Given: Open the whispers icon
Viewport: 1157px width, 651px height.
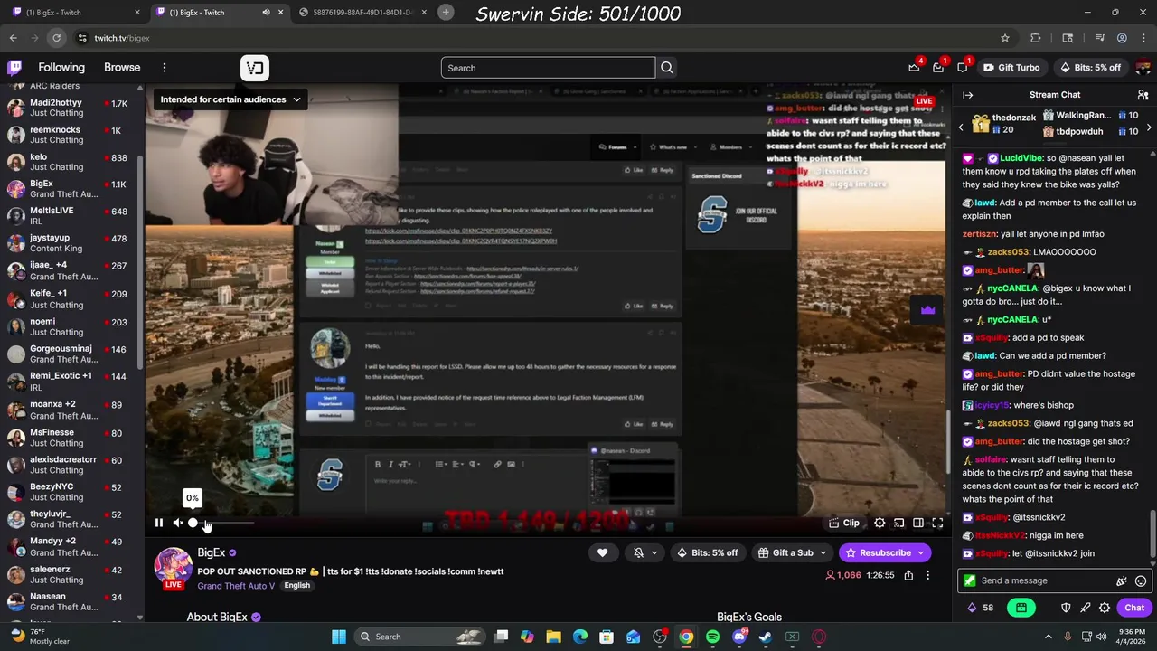Looking at the screenshot, I should (x=963, y=68).
